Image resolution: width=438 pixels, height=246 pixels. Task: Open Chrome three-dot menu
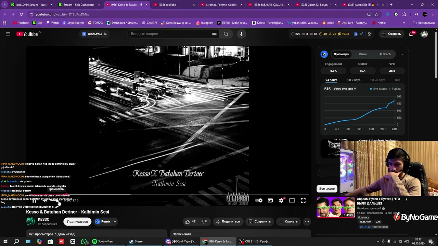[x=433, y=14]
